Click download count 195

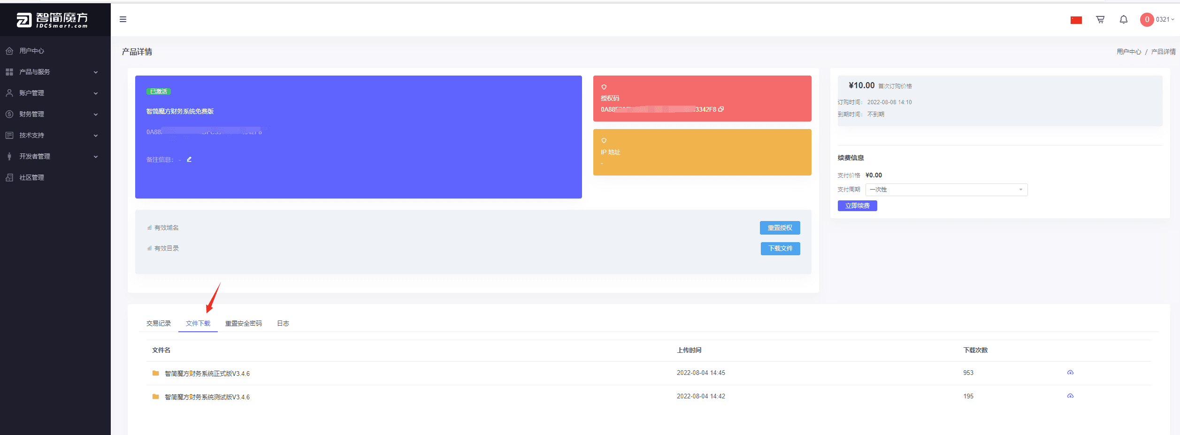tap(968, 397)
